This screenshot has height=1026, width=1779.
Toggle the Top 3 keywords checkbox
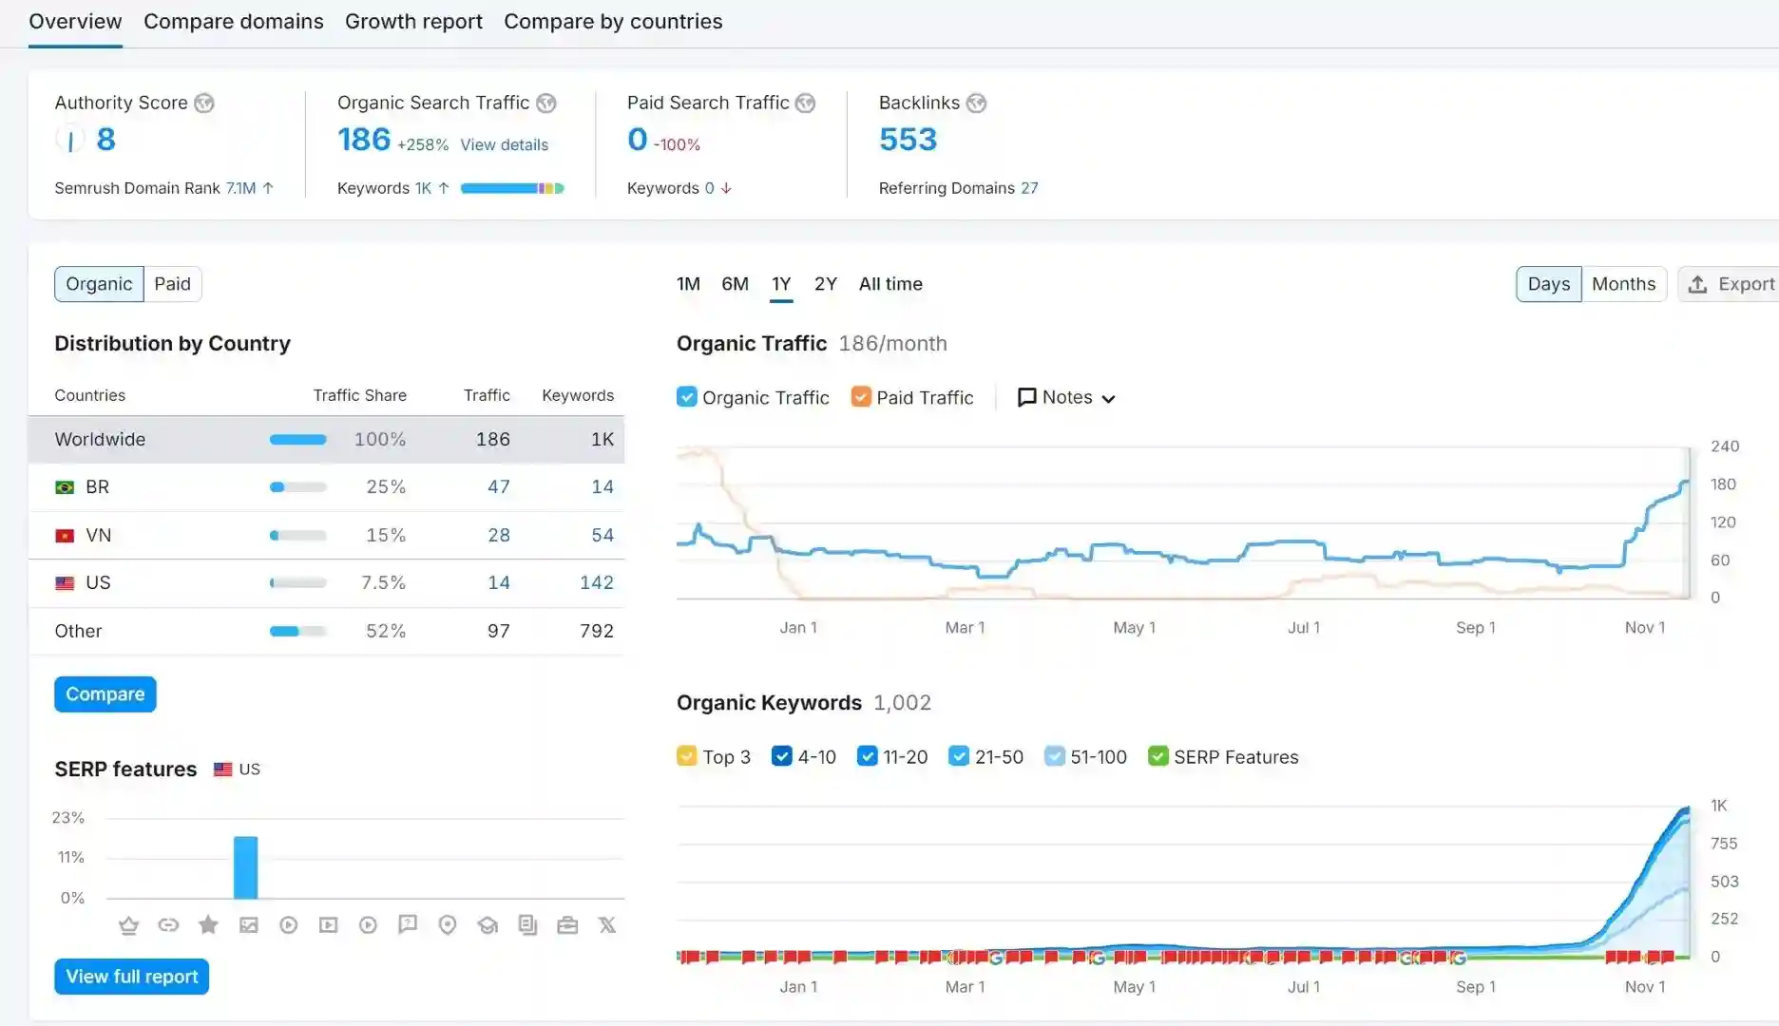pyautogui.click(x=686, y=756)
